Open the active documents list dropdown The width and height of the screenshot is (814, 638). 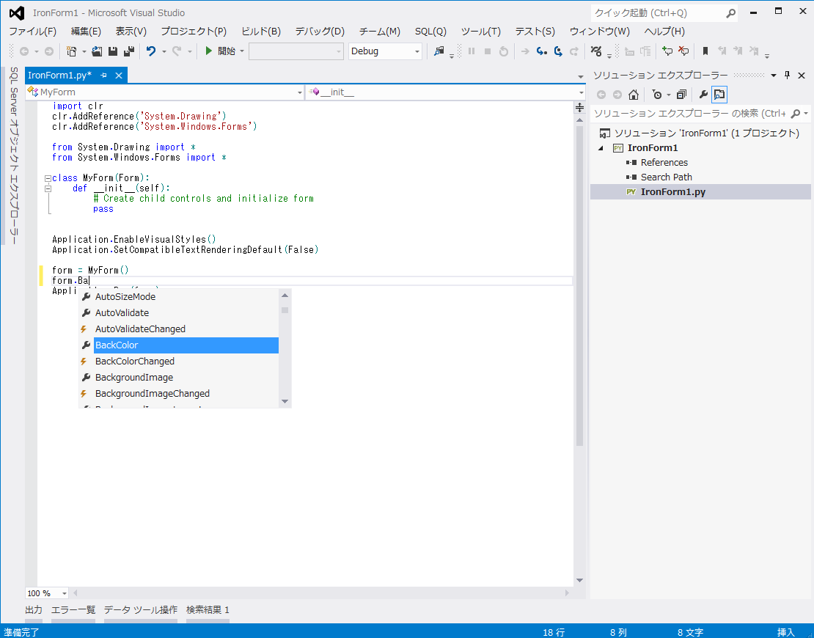pyautogui.click(x=580, y=77)
